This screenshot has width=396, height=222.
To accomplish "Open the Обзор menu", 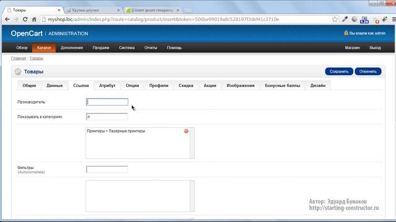I will pyautogui.click(x=22, y=48).
